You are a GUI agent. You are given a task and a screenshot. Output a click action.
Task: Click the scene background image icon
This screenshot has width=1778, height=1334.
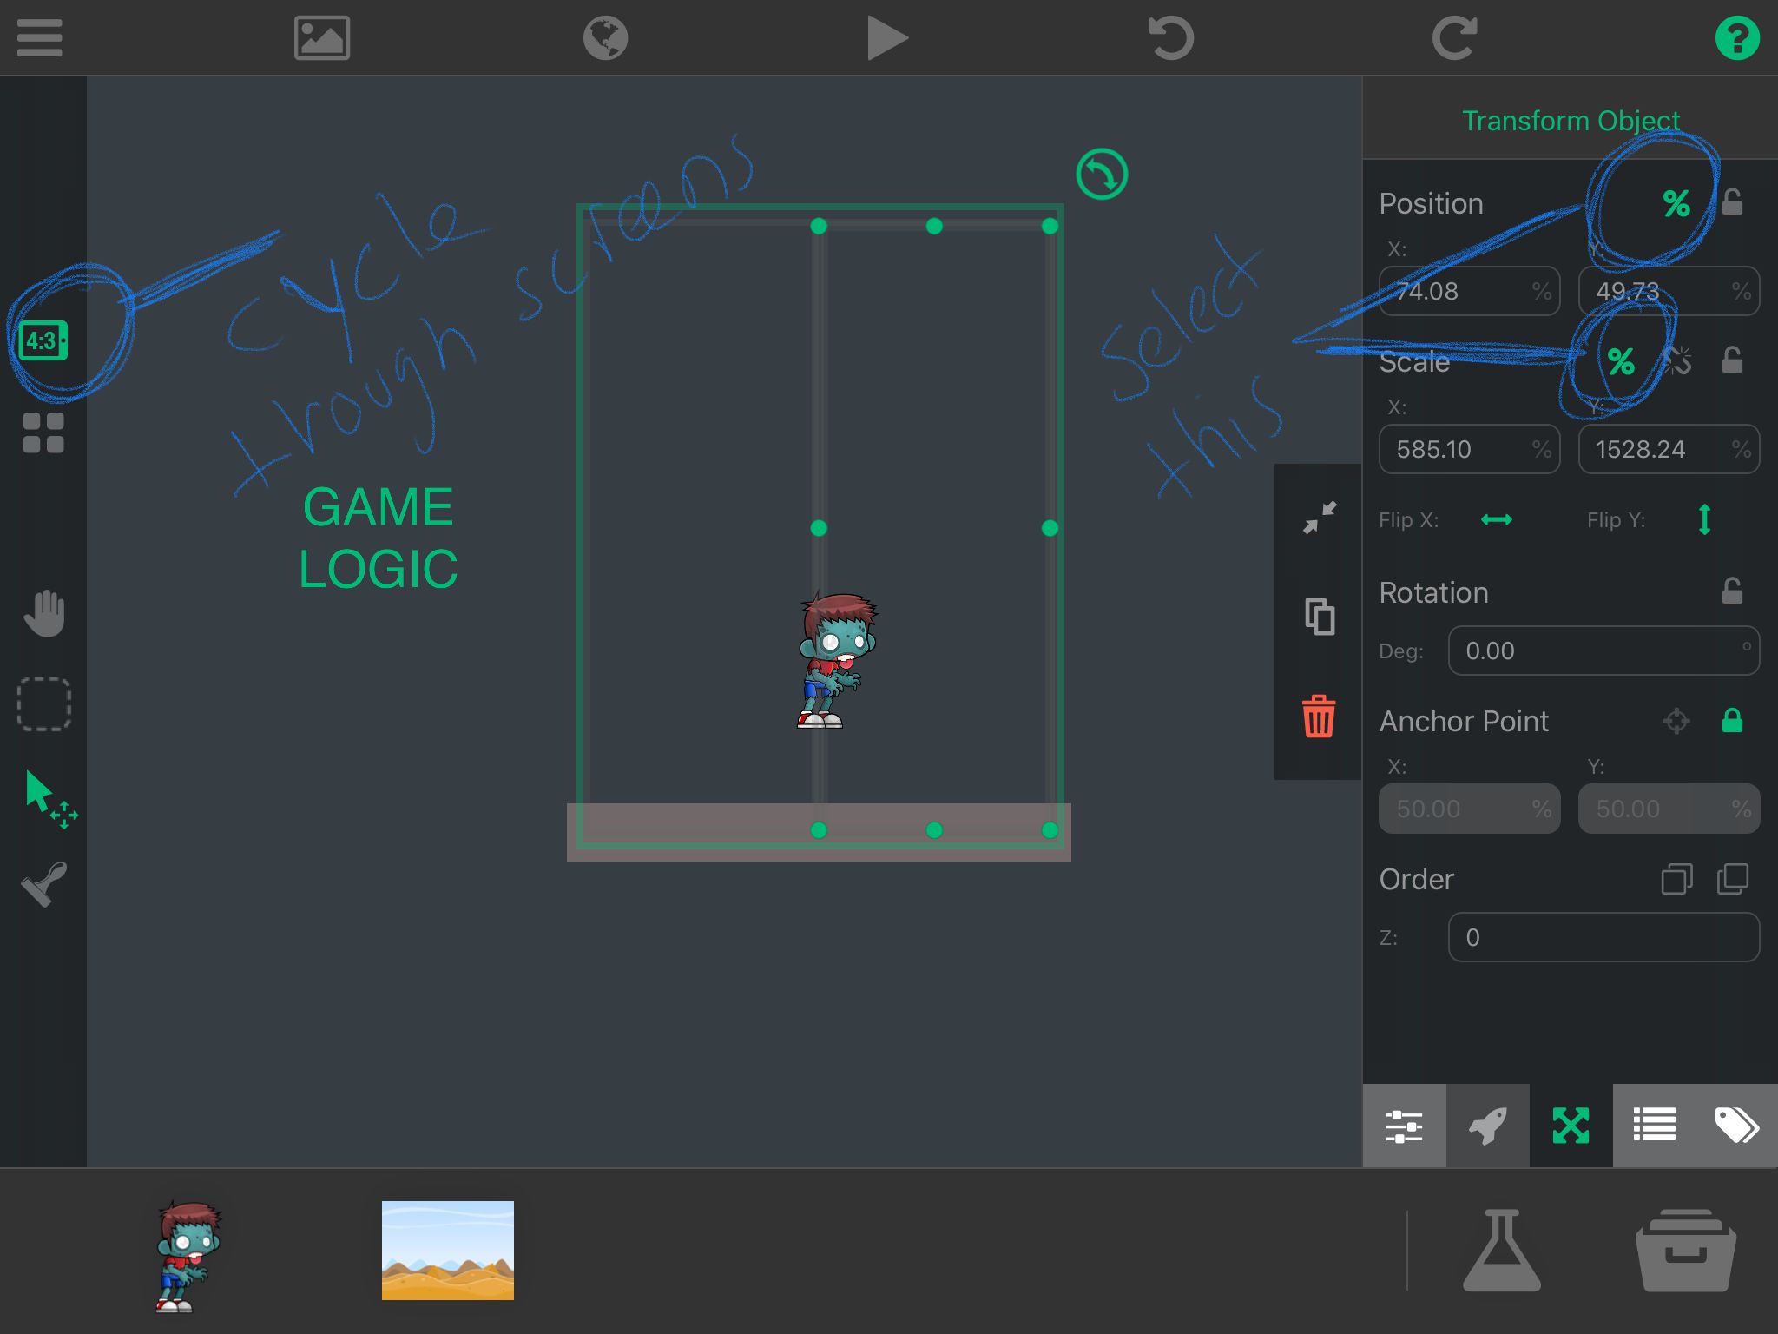click(322, 38)
